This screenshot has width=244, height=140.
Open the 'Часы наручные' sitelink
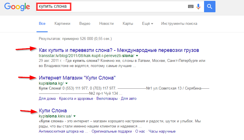click(162, 131)
